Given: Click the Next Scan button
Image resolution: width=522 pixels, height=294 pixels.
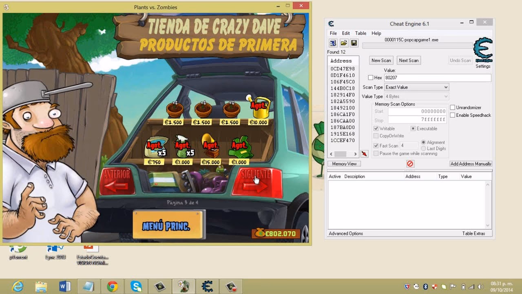Looking at the screenshot, I should pyautogui.click(x=409, y=60).
